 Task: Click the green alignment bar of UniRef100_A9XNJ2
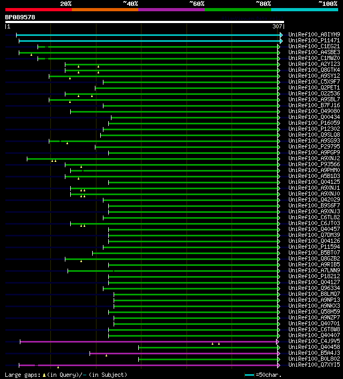coord(152,159)
